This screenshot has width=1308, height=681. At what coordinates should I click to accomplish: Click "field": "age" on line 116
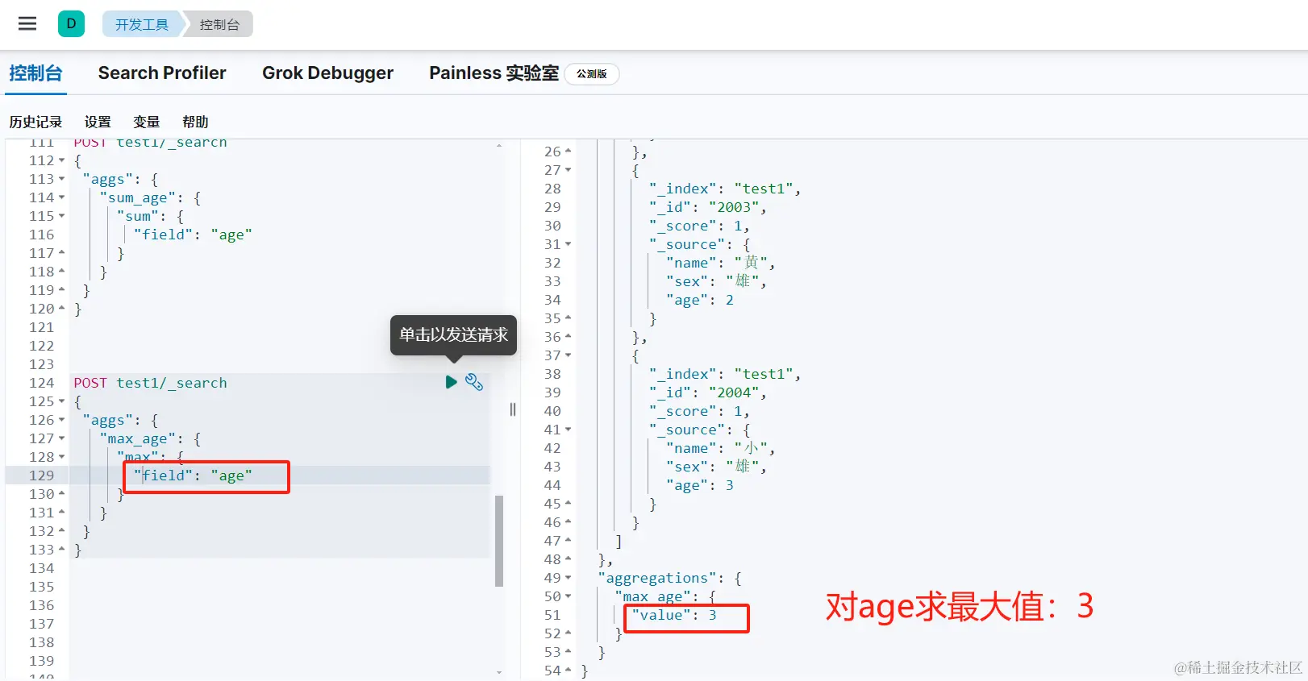pos(193,235)
